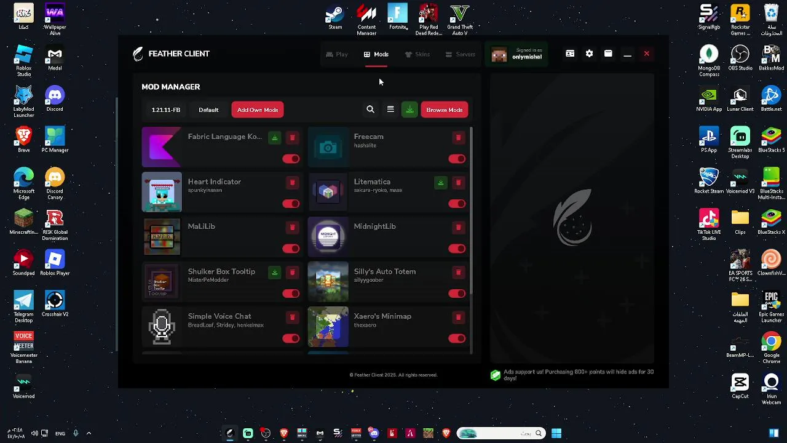Open the profile card icon in header
The image size is (787, 443).
[x=570, y=54]
